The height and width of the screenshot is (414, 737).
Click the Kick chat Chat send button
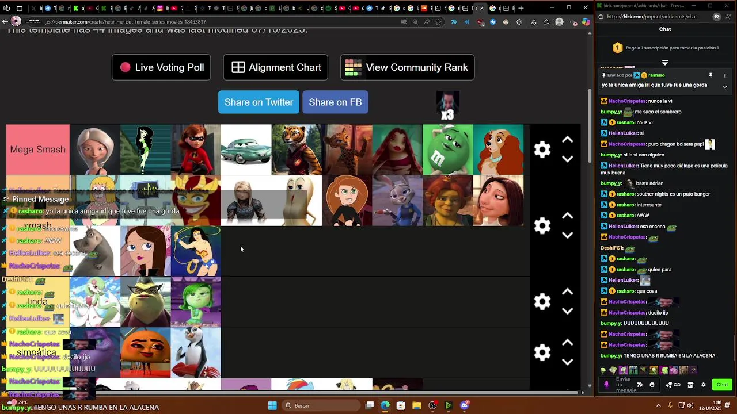click(722, 385)
